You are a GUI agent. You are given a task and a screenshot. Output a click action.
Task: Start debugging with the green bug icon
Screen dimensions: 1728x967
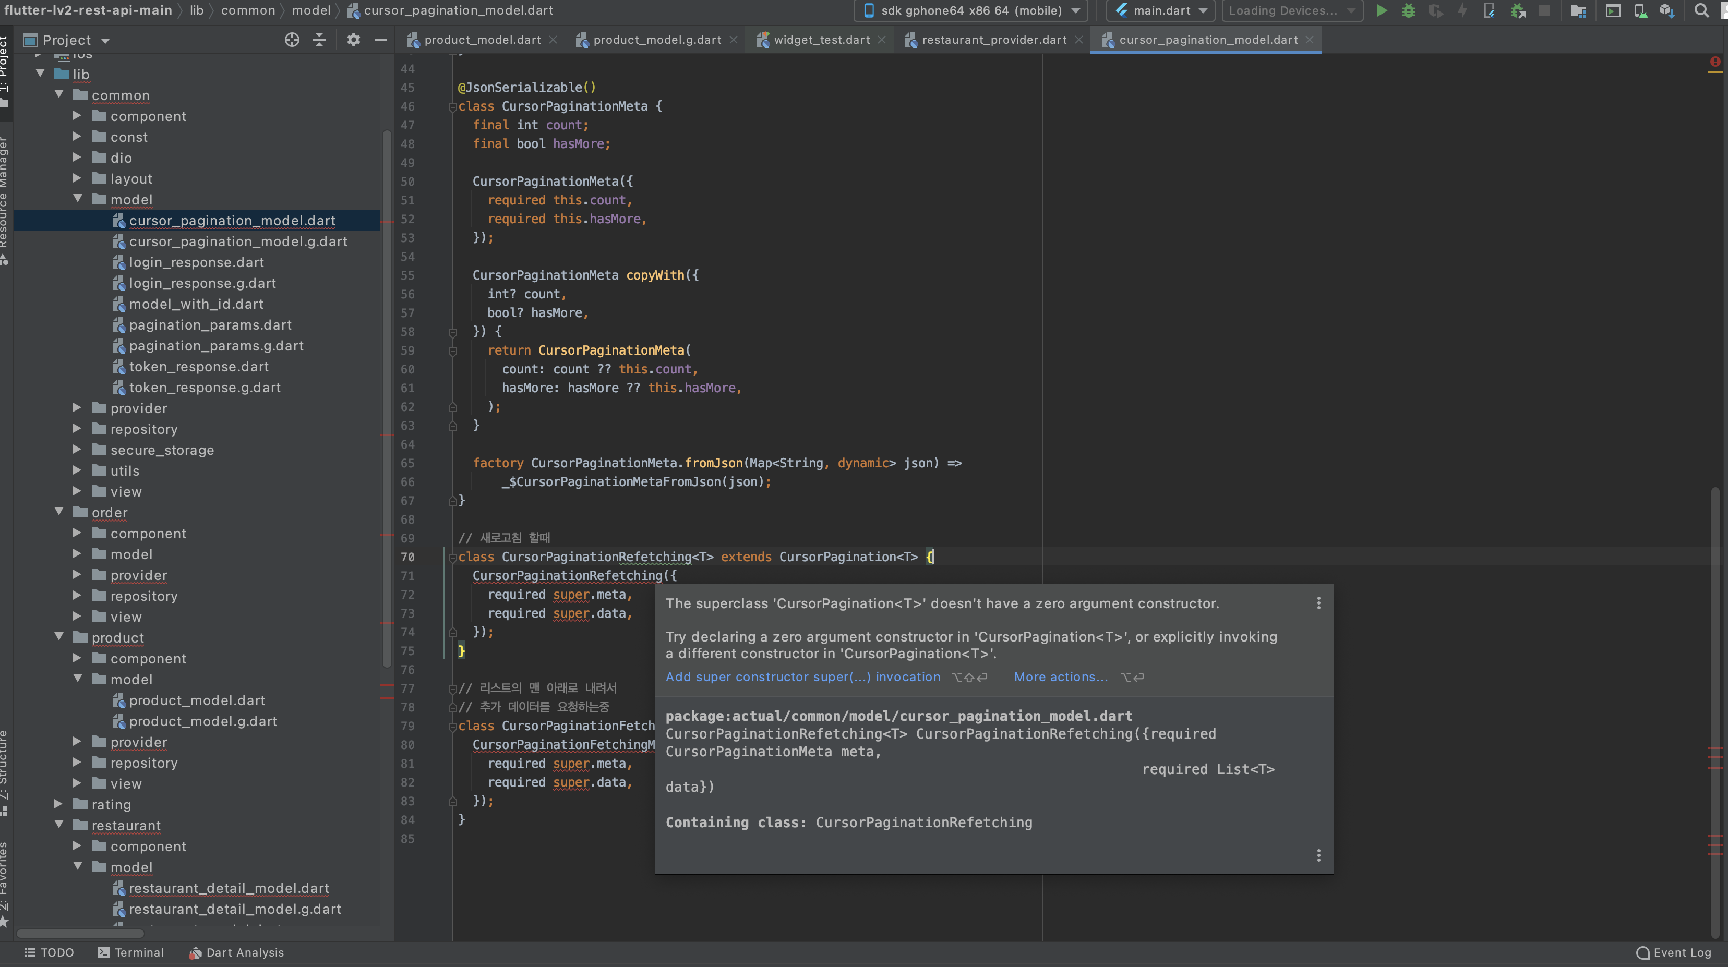(1409, 10)
